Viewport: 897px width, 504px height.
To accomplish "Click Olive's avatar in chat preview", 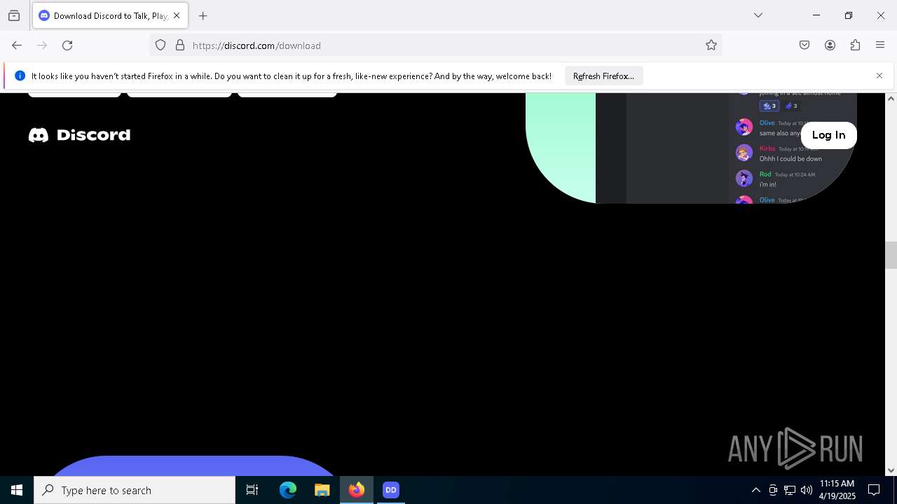I will (744, 127).
